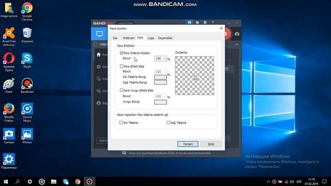Open the notification center icon
The width and height of the screenshot is (331, 186).
click(324, 181)
